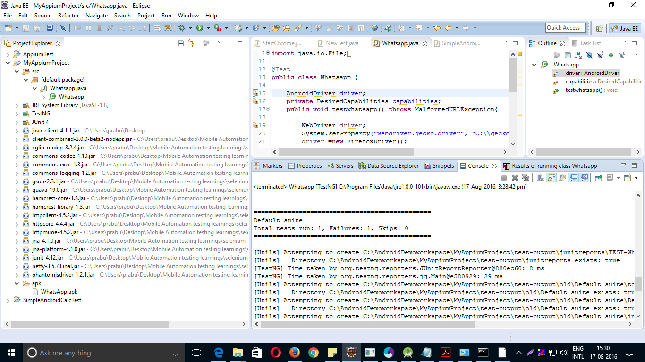Click the Quick Access input field

pos(565,28)
